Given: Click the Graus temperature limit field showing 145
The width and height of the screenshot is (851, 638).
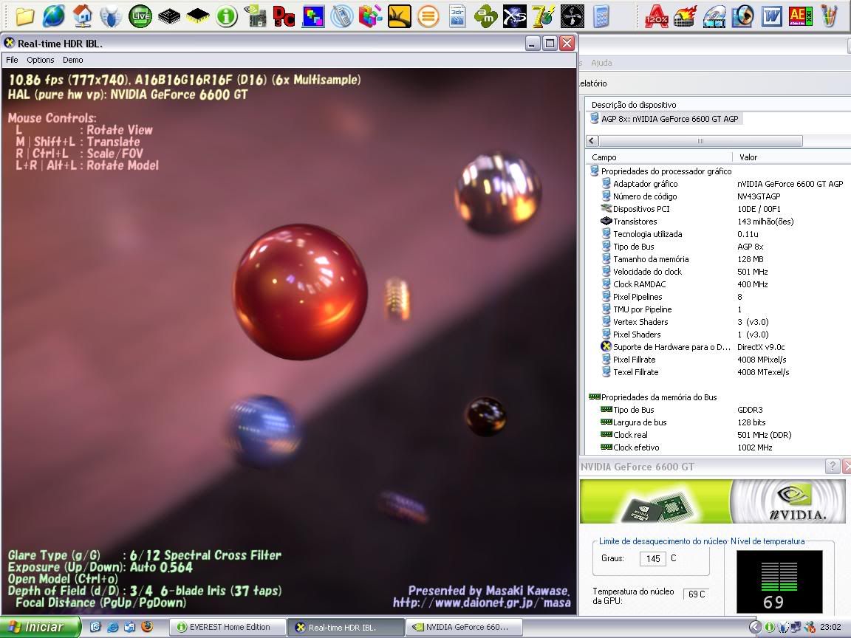Looking at the screenshot, I should coord(653,559).
